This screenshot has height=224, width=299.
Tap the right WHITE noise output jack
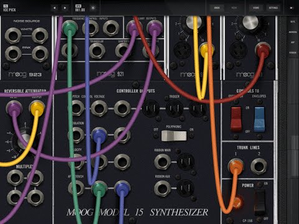pyautogui.click(x=40, y=35)
